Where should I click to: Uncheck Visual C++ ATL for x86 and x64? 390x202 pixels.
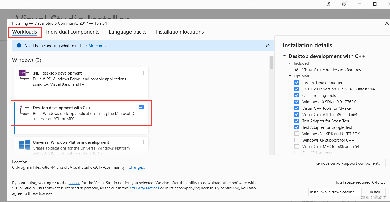coord(297,114)
